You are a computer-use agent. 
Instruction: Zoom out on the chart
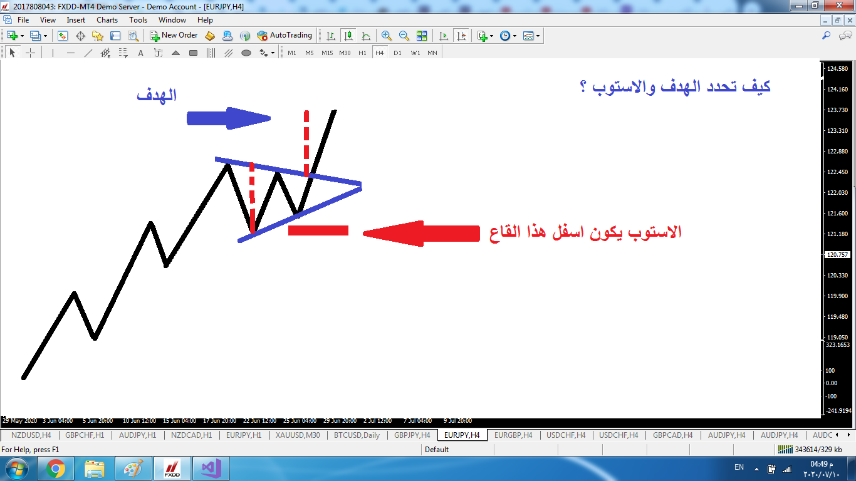click(x=404, y=36)
